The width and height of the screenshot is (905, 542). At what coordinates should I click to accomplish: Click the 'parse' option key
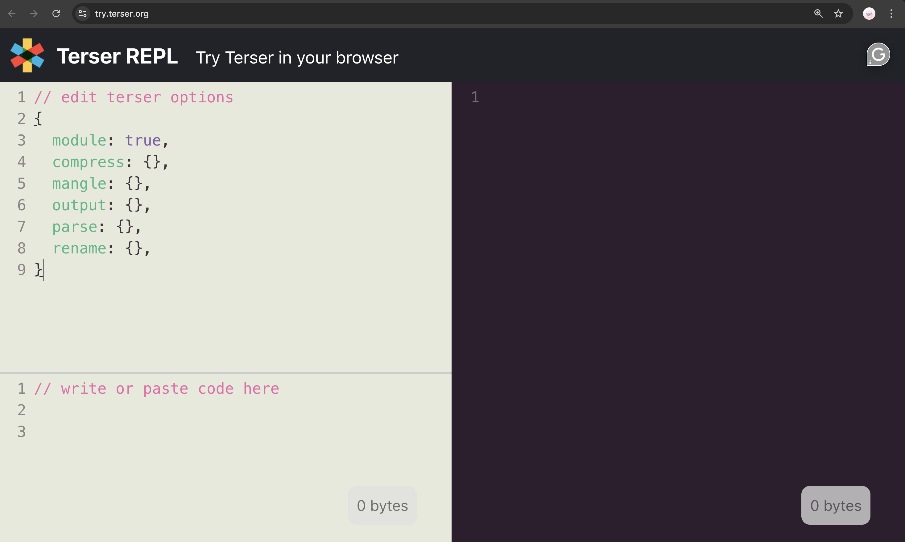(x=75, y=227)
